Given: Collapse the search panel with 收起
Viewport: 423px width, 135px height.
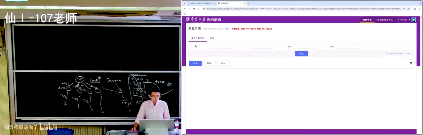Looking at the screenshot, I should click(408, 53).
